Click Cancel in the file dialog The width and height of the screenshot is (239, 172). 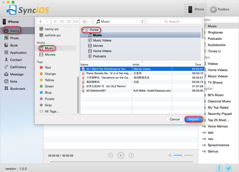click(x=175, y=119)
